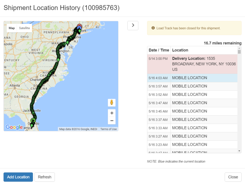Select the 5/16 3:27 AM mobile location row
The height and width of the screenshot is (185, 245).
[x=192, y=136]
